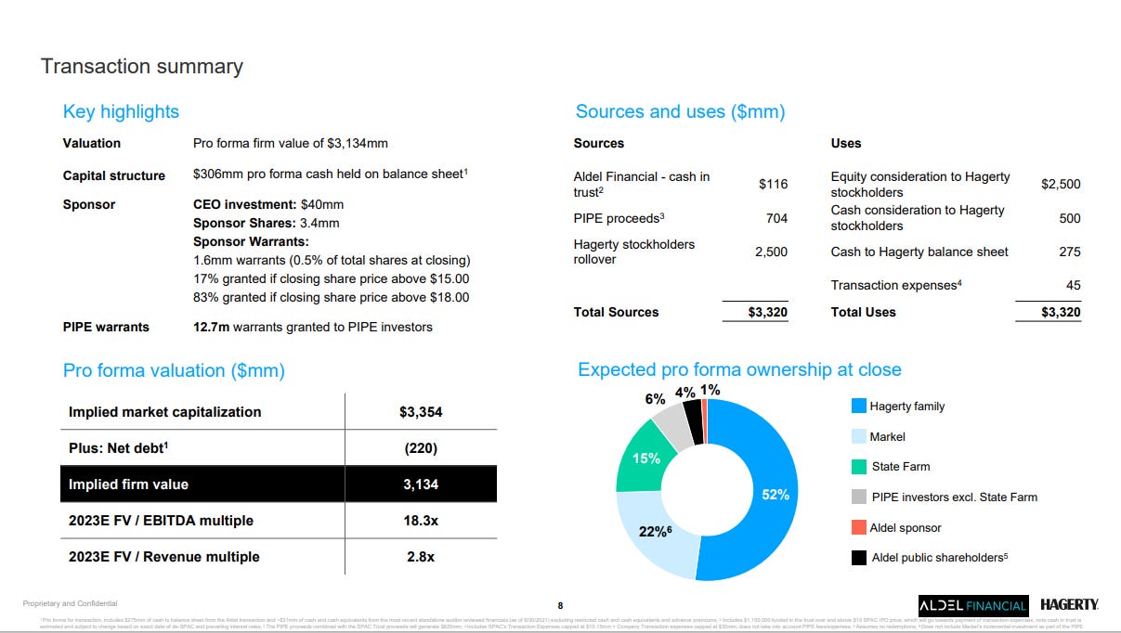
Task: Click the 1% label above the donut
Action: click(710, 390)
